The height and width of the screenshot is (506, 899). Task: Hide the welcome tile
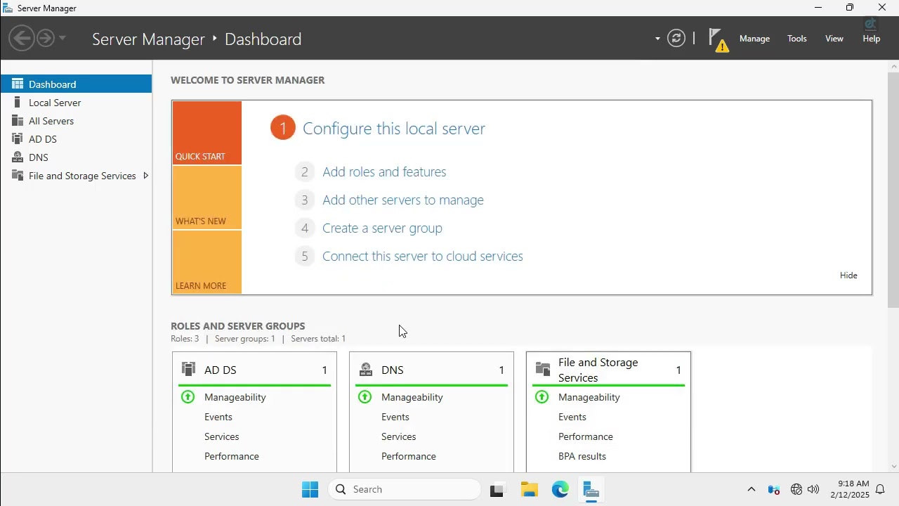coord(848,275)
